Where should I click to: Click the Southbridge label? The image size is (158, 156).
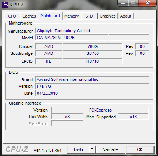coord(22,53)
